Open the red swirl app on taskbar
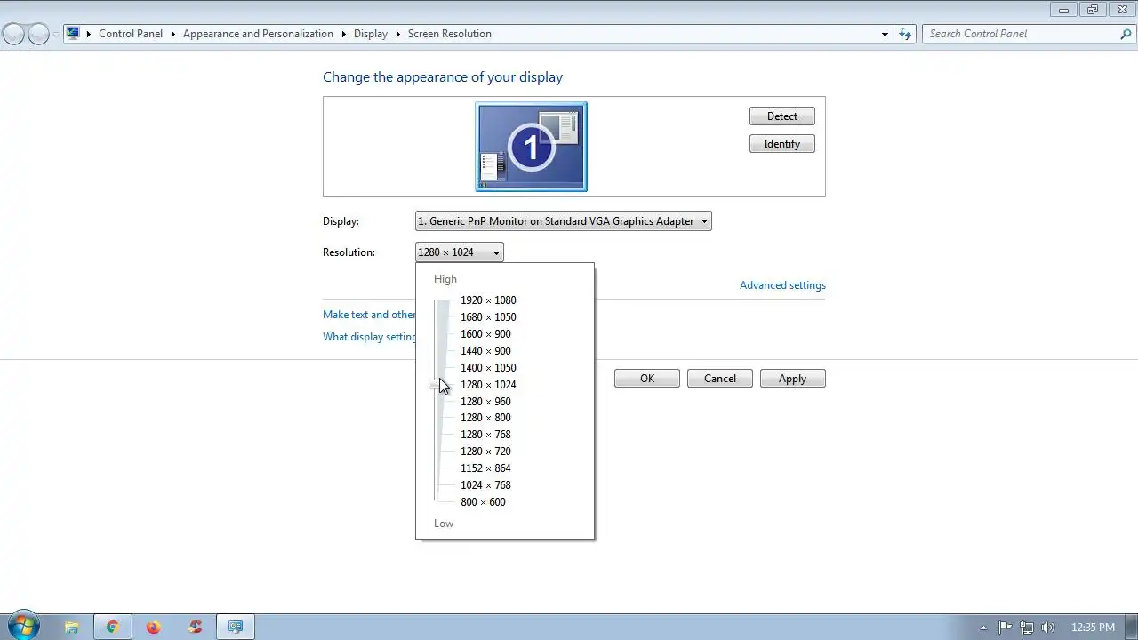Viewport: 1138px width, 640px height. pyautogui.click(x=195, y=627)
